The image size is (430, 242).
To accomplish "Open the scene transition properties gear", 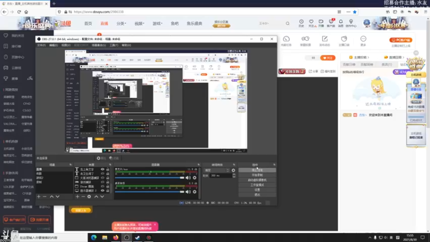I will click(233, 170).
